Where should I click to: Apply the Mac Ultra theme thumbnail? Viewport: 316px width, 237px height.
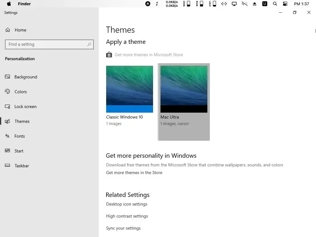tap(184, 89)
